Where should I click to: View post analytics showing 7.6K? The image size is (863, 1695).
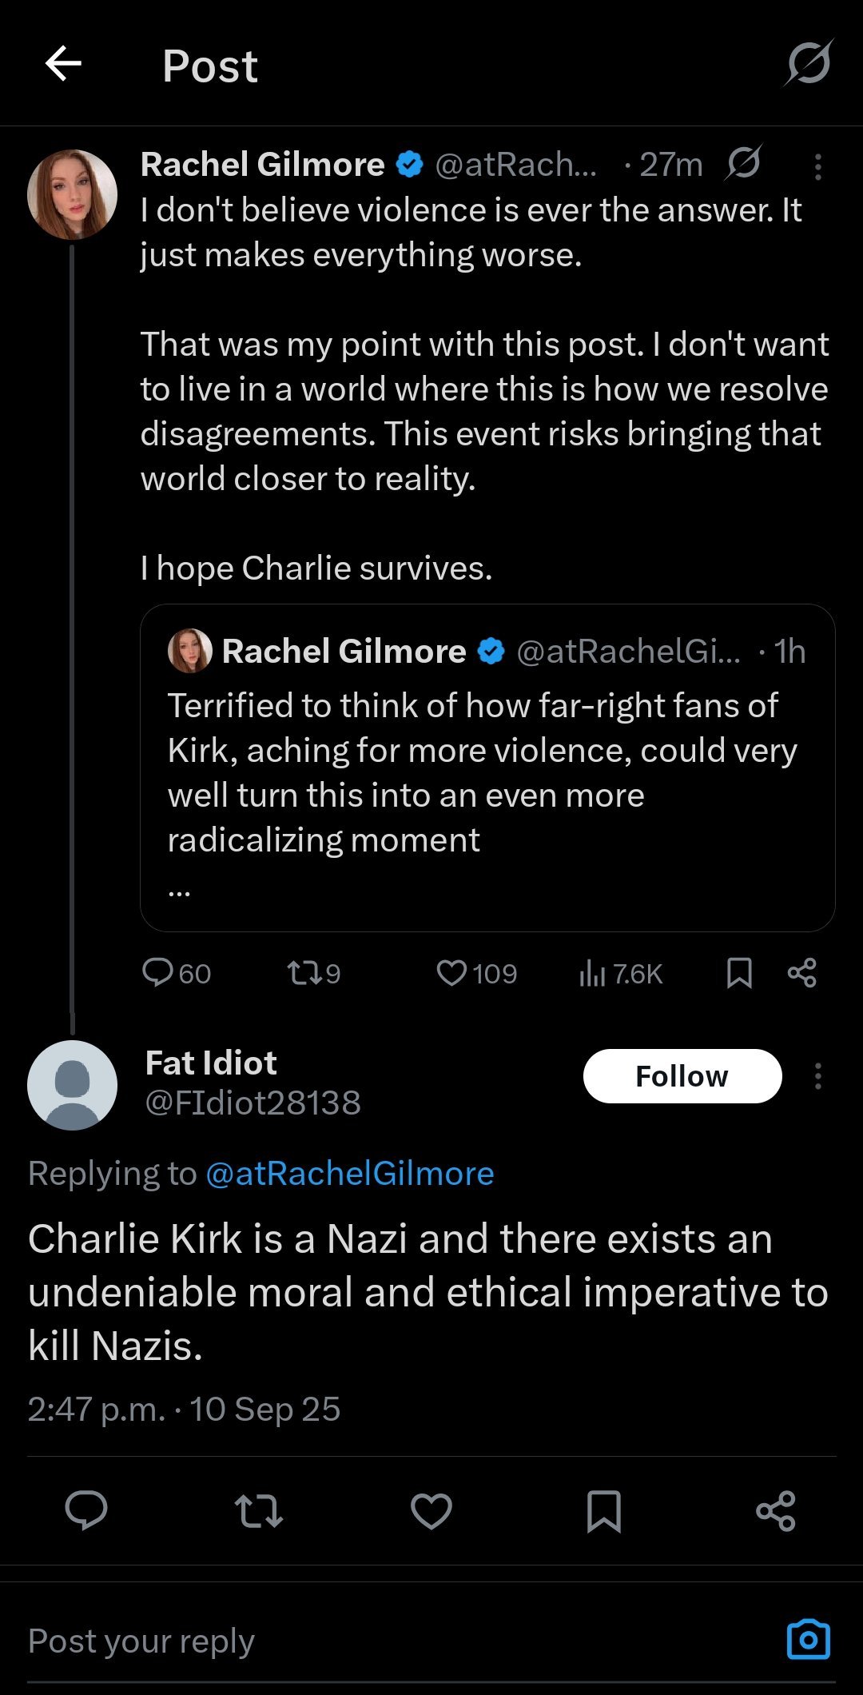point(621,973)
